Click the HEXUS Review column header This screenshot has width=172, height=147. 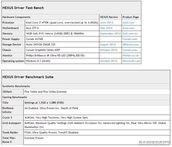[x=109, y=17]
